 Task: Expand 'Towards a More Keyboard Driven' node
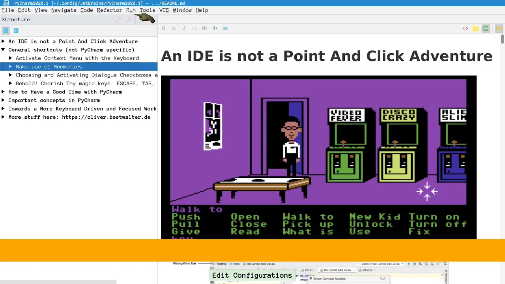click(3, 108)
